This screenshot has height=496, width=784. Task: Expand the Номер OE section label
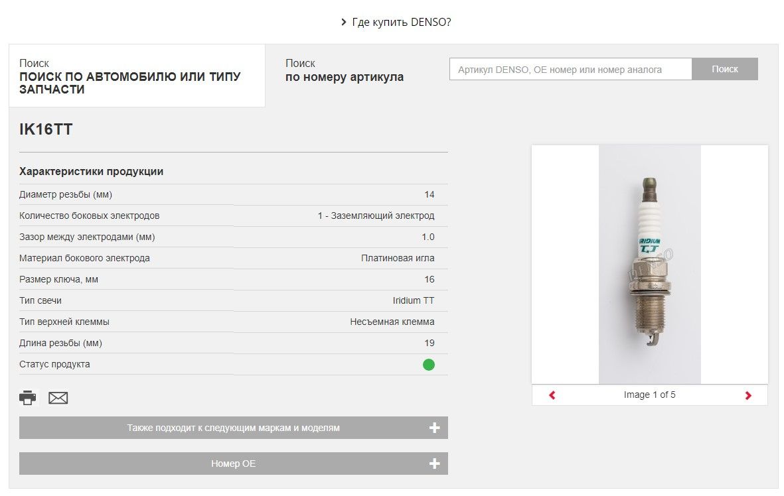pos(233,464)
